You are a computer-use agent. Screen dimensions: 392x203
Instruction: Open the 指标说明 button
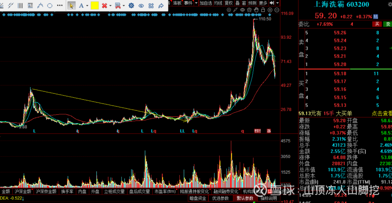point(269,198)
